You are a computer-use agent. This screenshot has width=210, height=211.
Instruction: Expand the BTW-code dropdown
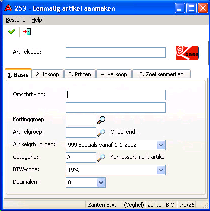point(161,170)
